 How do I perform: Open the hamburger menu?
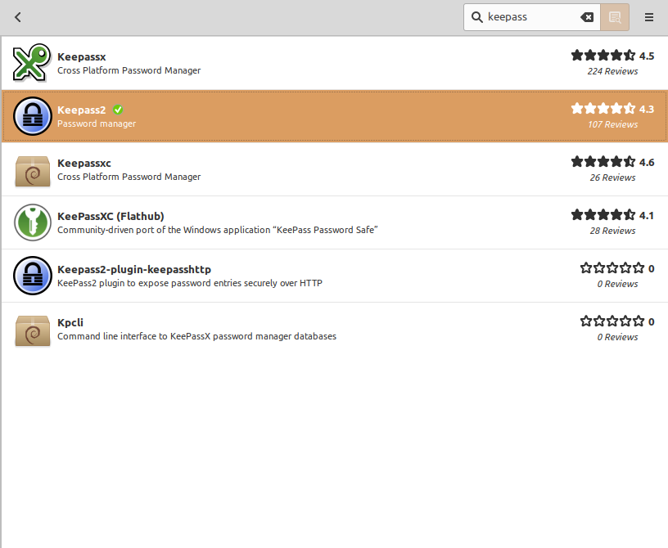pos(649,17)
